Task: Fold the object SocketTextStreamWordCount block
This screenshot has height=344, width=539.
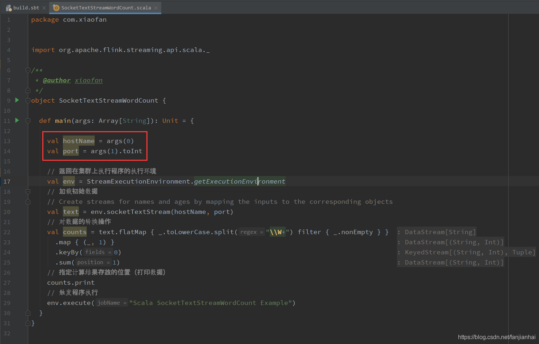Action: click(28, 100)
